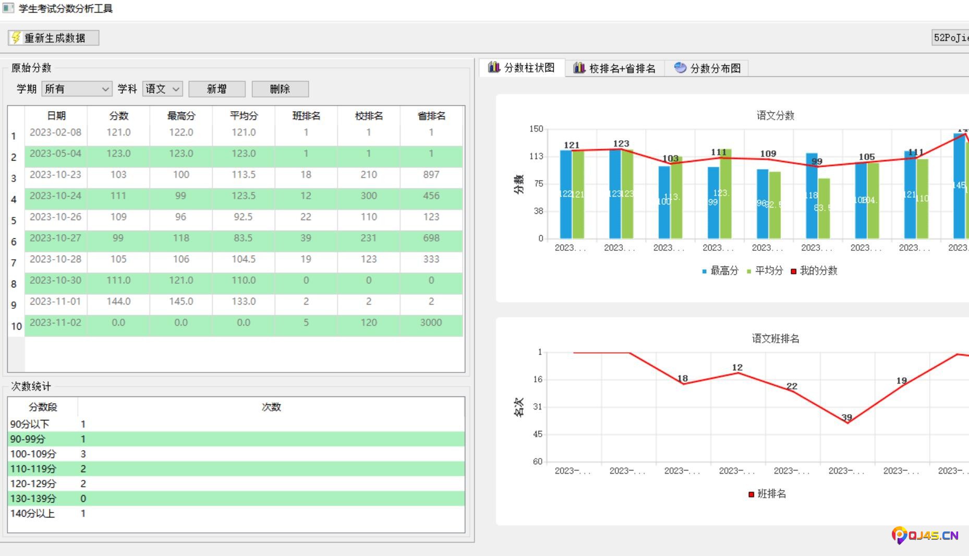Switch to the 分数柱状图 tab

click(x=522, y=67)
